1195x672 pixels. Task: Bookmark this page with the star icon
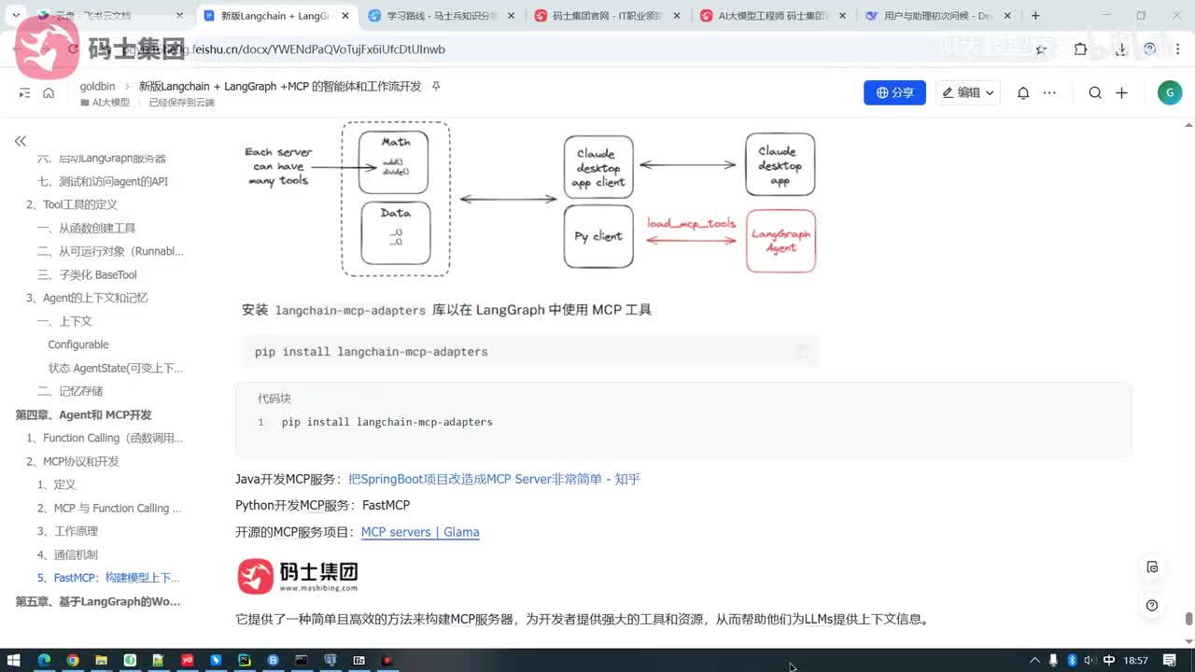[x=1041, y=49]
